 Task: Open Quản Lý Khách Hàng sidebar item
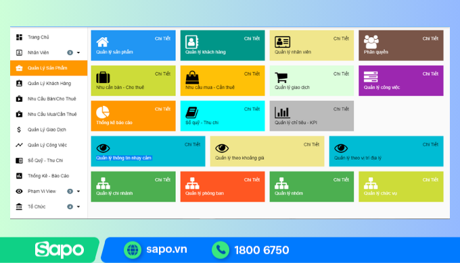[49, 84]
